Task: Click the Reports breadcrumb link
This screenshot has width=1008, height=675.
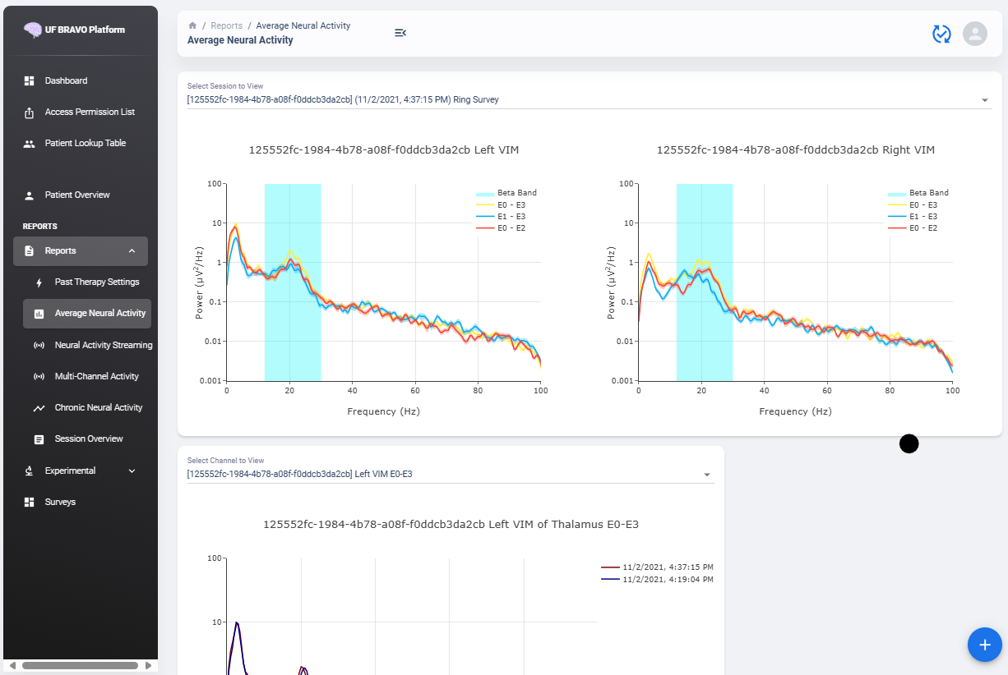Action: [x=226, y=25]
